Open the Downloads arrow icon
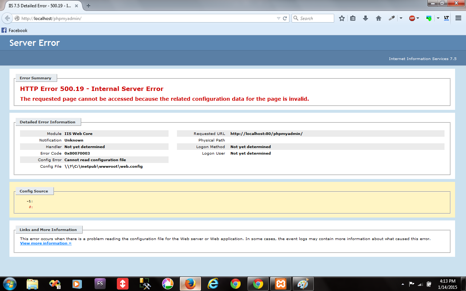 [x=366, y=18]
